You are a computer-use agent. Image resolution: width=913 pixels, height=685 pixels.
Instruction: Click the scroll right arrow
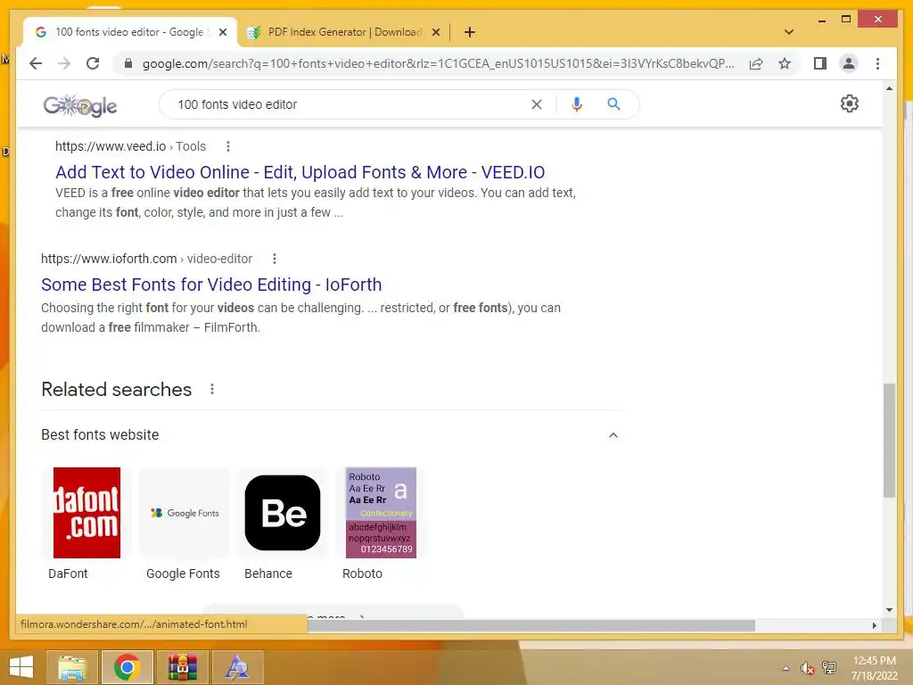pyautogui.click(x=875, y=625)
